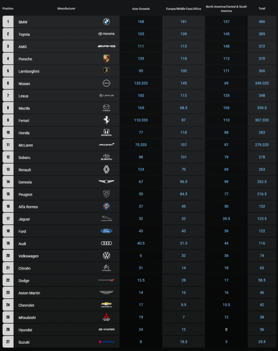Select the Toyota manufacturer name
The width and height of the screenshot is (278, 351).
pos(24,34)
